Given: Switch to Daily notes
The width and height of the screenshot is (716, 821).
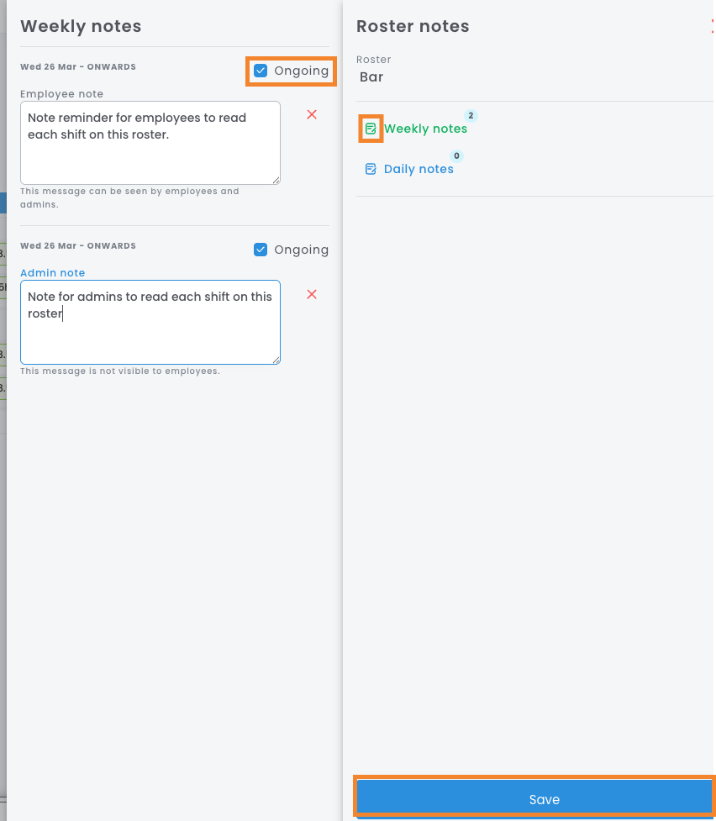Looking at the screenshot, I should (x=419, y=169).
